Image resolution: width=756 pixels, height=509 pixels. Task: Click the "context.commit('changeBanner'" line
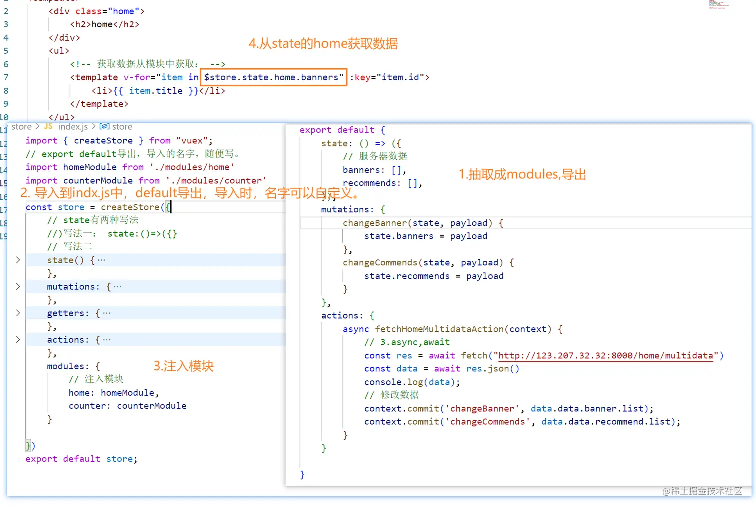[509, 409]
